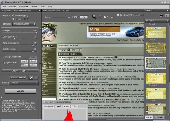
Task: Click the Medium lighting button
Action: tap(33, 57)
